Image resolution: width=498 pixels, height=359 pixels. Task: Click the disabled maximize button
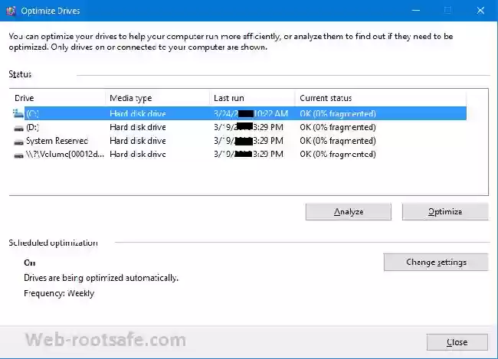point(448,11)
